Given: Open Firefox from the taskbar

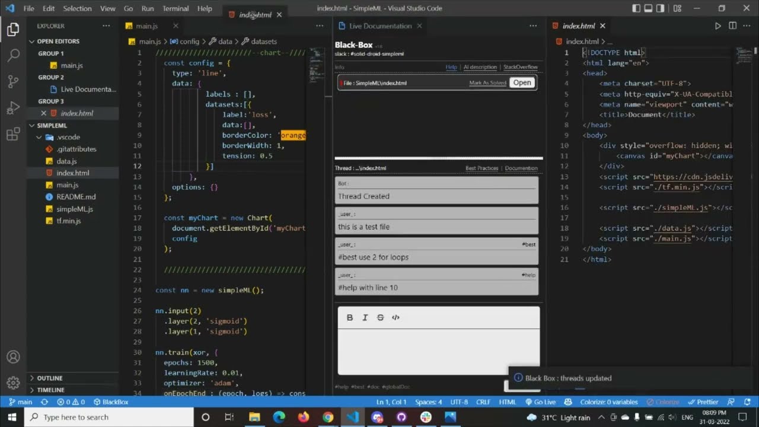Looking at the screenshot, I should [304, 417].
